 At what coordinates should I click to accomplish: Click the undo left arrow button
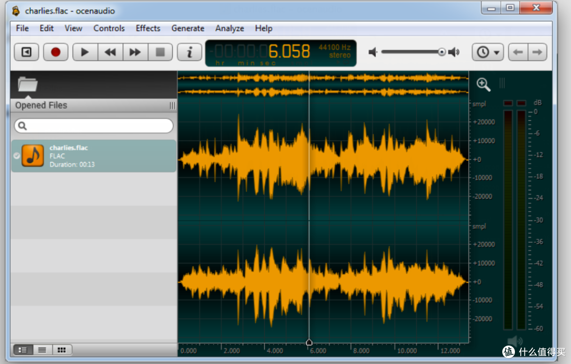pyautogui.click(x=518, y=52)
